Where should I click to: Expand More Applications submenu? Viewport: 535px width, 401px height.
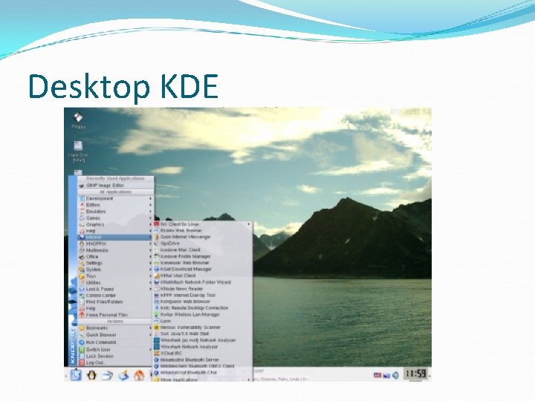coord(203,379)
